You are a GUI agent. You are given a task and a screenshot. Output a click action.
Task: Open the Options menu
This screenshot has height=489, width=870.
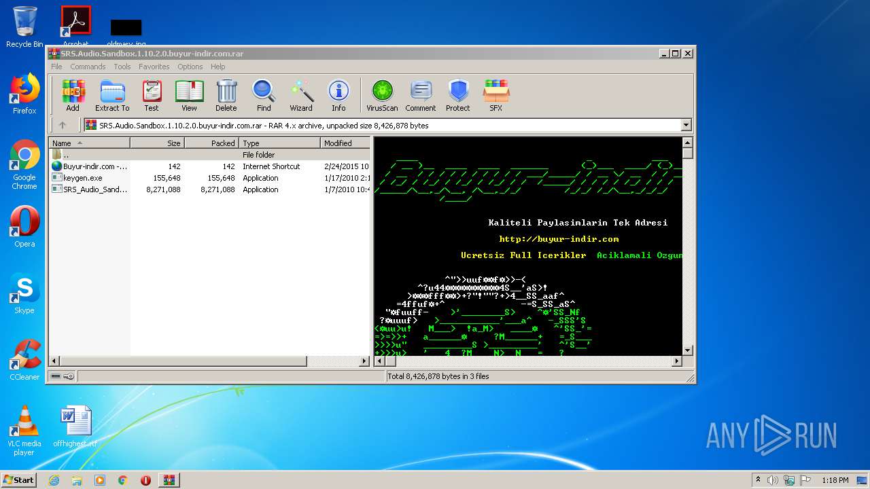click(190, 67)
